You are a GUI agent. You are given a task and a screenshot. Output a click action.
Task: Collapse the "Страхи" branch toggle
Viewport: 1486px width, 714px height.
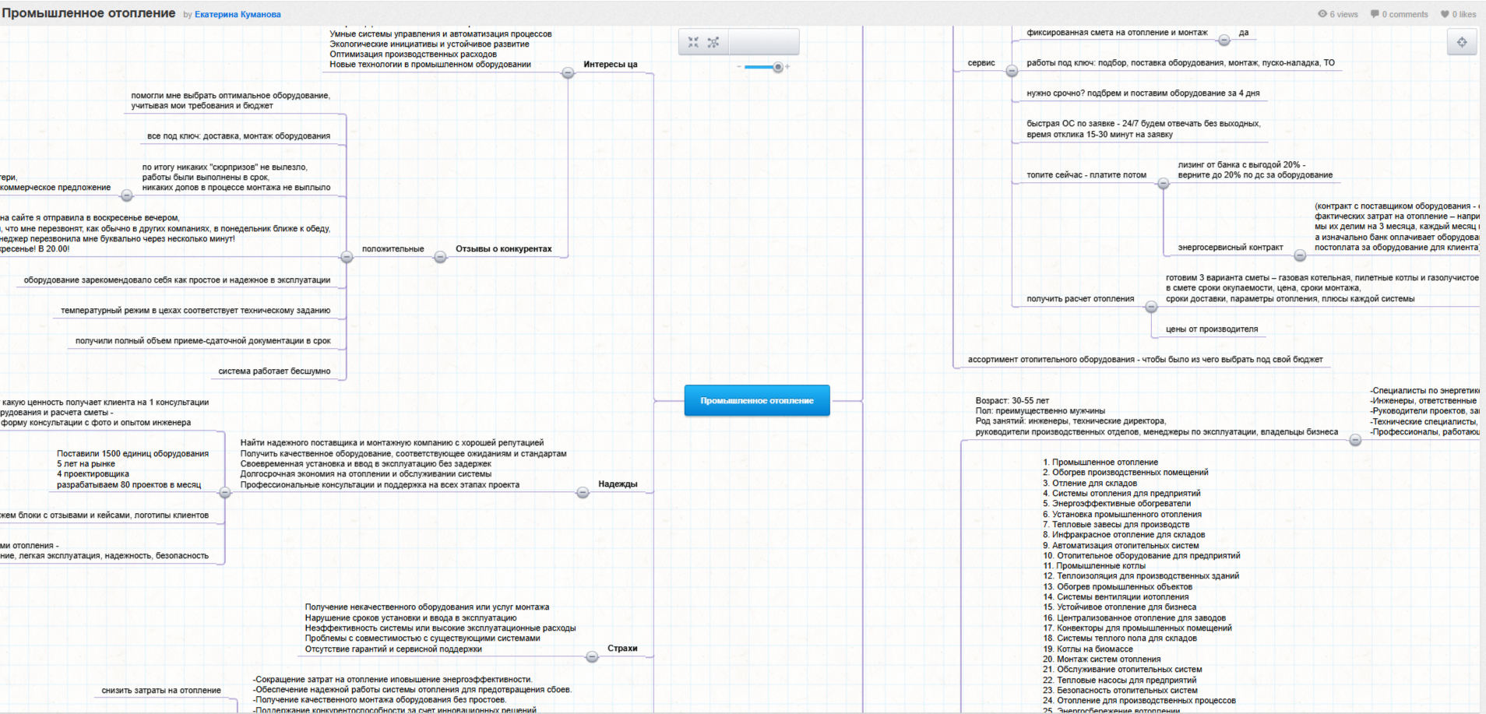[592, 656]
